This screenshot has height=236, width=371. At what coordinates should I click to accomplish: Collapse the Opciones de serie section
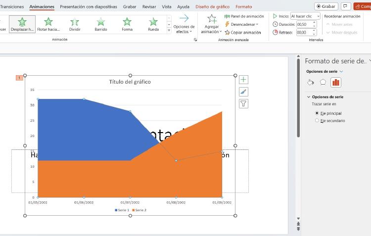coord(309,97)
